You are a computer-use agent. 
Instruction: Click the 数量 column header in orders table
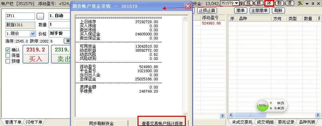coord(310,18)
